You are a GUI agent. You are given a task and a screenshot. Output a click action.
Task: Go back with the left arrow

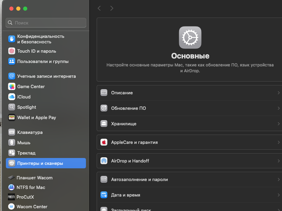coord(99,8)
